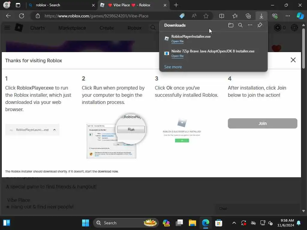This screenshot has height=230, width=307.
Task: Click the browser back arrow
Action: 8,16
